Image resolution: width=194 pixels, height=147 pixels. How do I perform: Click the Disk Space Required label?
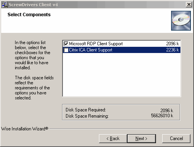pyautogui.click(x=86, y=110)
